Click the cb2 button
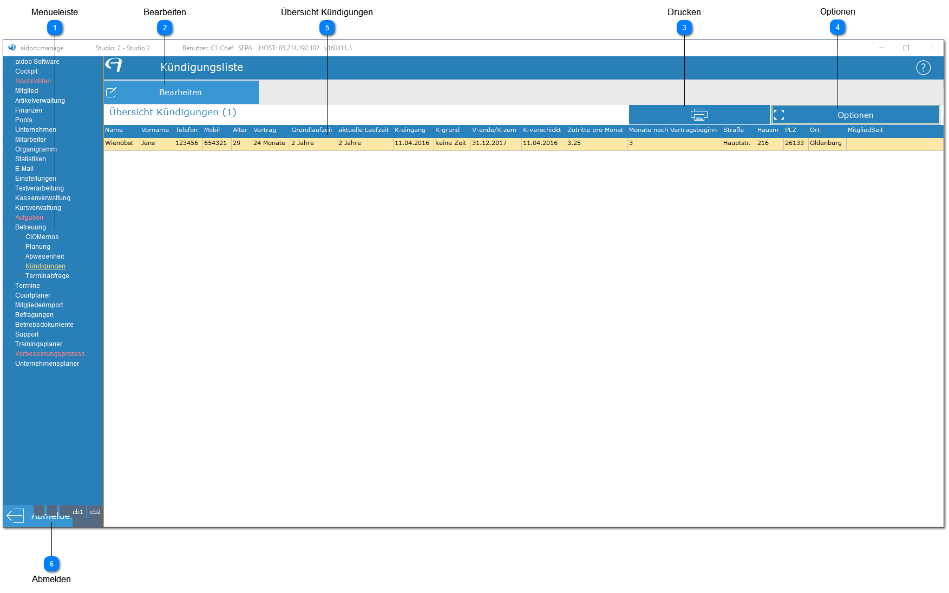Image resolution: width=949 pixels, height=593 pixels. click(95, 512)
